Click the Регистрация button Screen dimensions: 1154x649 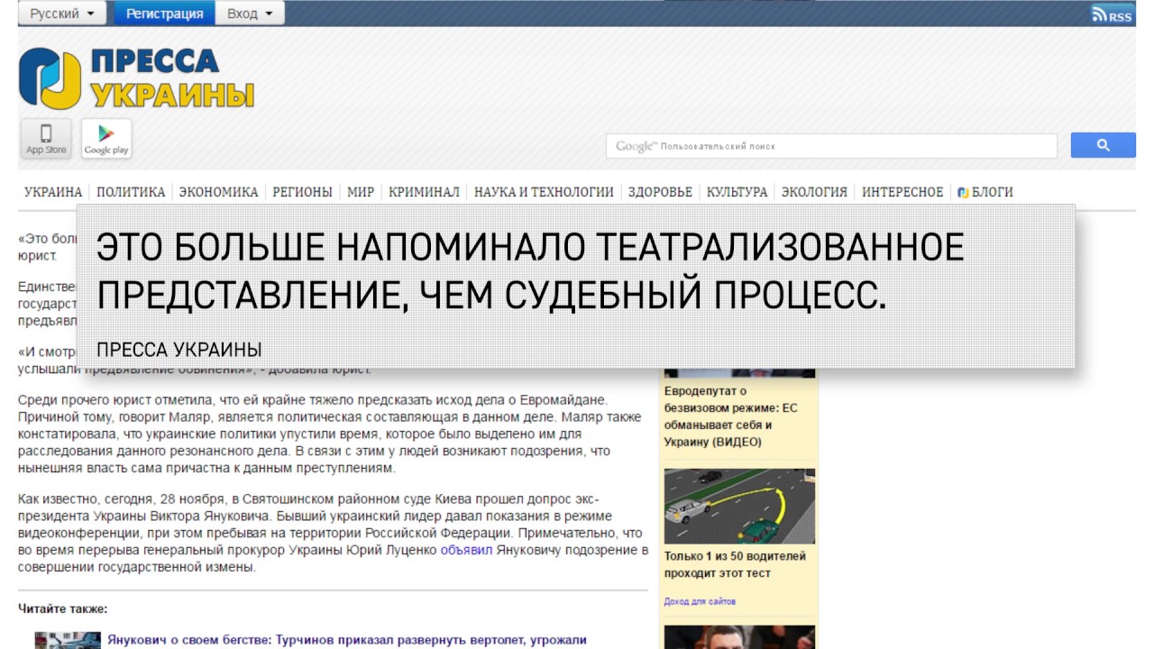(164, 14)
